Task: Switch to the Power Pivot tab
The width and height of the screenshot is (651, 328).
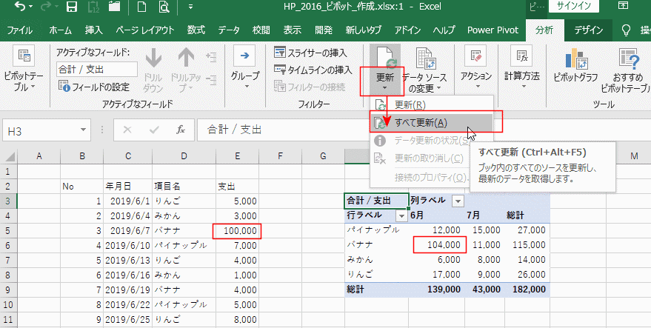Action: click(493, 30)
